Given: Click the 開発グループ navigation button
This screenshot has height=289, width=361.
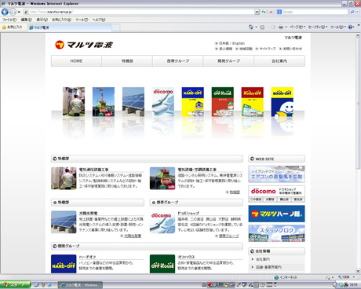Looking at the screenshot, I should coord(228,61).
